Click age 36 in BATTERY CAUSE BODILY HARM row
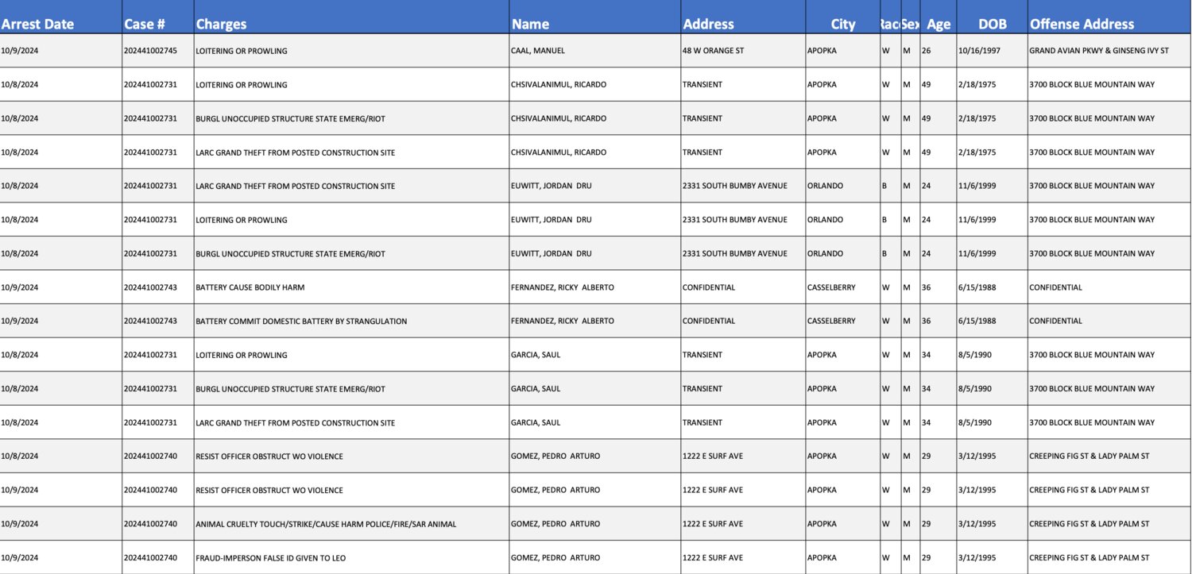The image size is (1192, 574). 926,287
